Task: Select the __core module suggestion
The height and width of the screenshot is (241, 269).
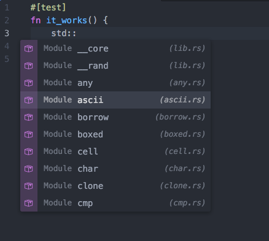Action: pyautogui.click(x=115, y=48)
